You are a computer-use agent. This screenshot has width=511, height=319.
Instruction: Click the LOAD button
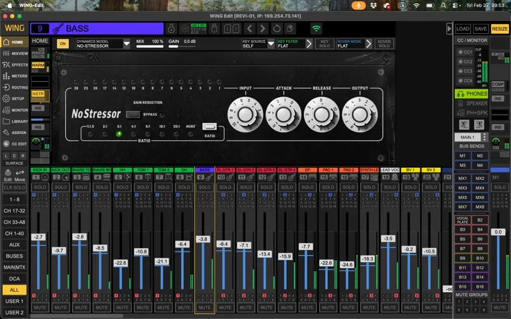462,29
